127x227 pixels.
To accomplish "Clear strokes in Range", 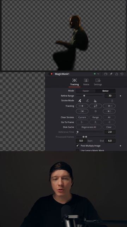I will tap(96, 117).
